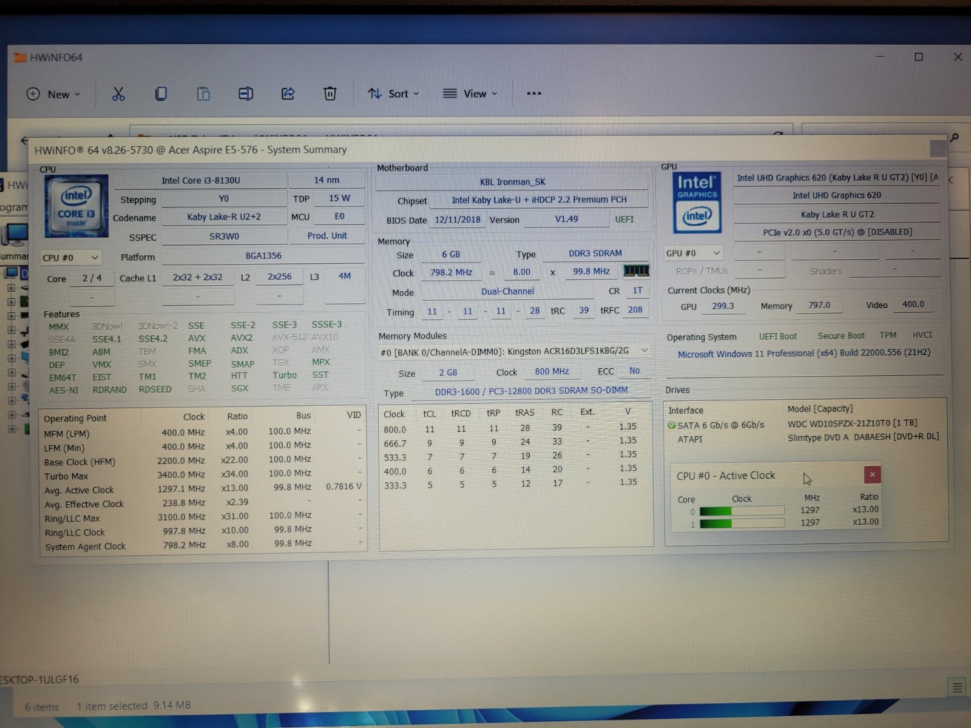Expand the first tree node in background HWiNFO window

[12, 288]
